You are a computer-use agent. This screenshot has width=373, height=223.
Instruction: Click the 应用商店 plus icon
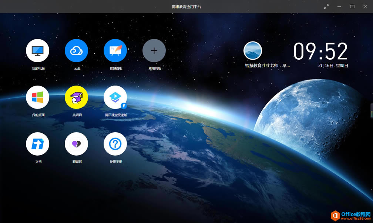[154, 51]
